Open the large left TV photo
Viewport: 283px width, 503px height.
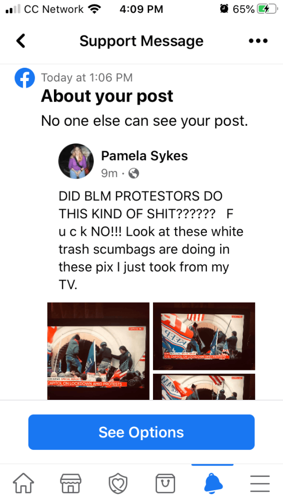pyautogui.click(x=98, y=351)
